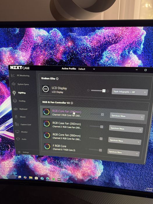Select the Lighting sidebar item
Viewport: 153px width, 204px height.
point(19,93)
